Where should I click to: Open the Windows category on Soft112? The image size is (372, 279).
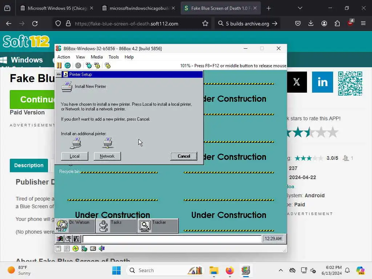pyautogui.click(x=22, y=60)
